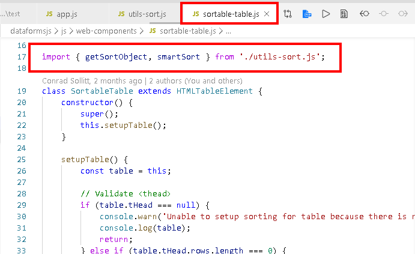Click console.log(table) on line 31
This screenshot has width=415, height=254.
coord(145,228)
